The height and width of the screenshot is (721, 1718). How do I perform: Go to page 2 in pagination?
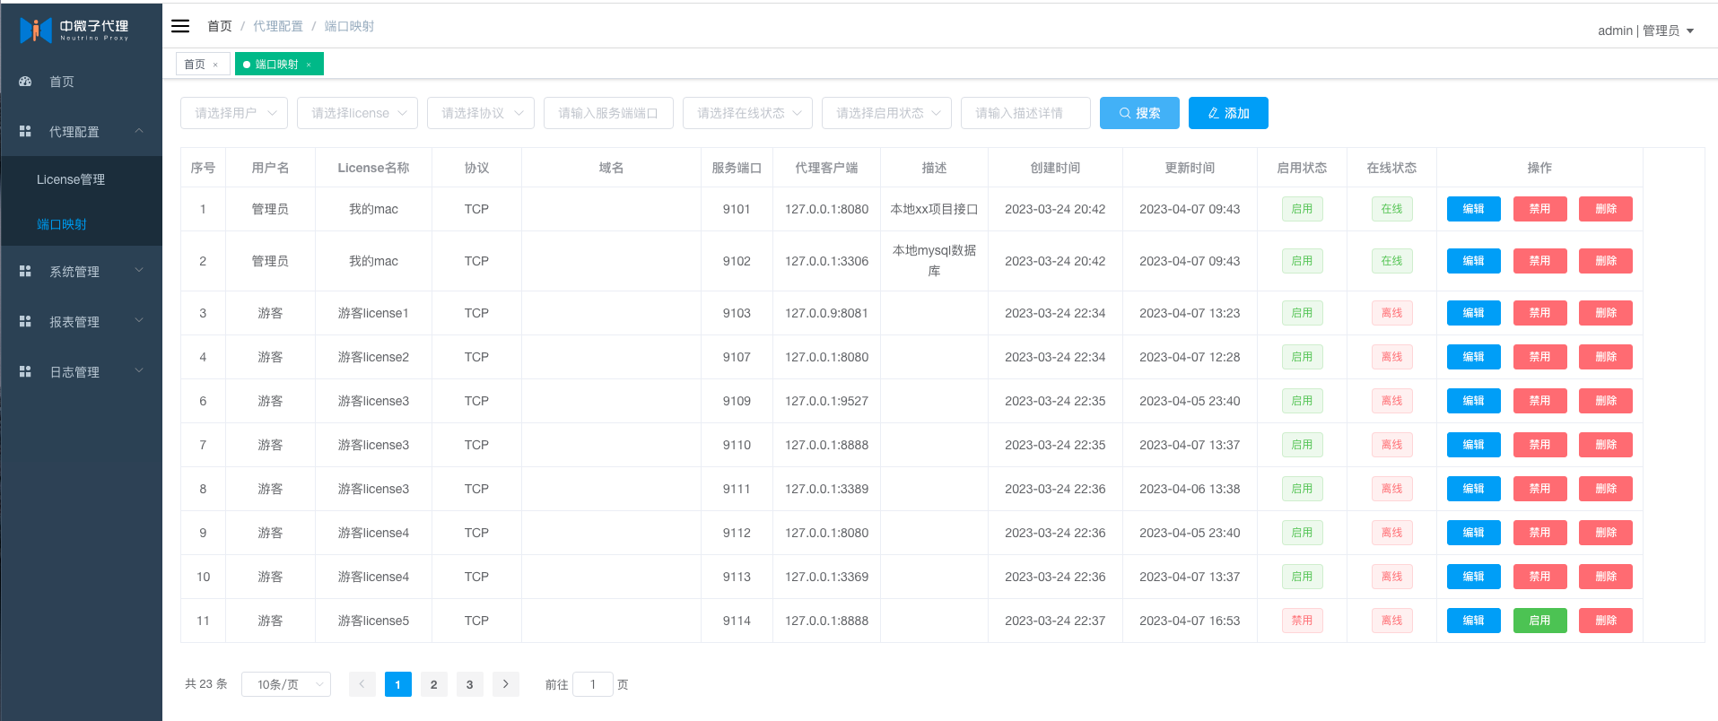[434, 684]
